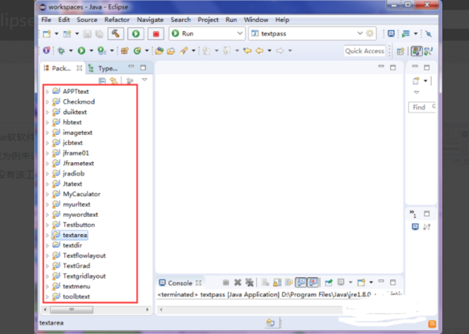Screen dimensions: 469x334
Task: Click the New Java Package icon
Action: coord(125,51)
